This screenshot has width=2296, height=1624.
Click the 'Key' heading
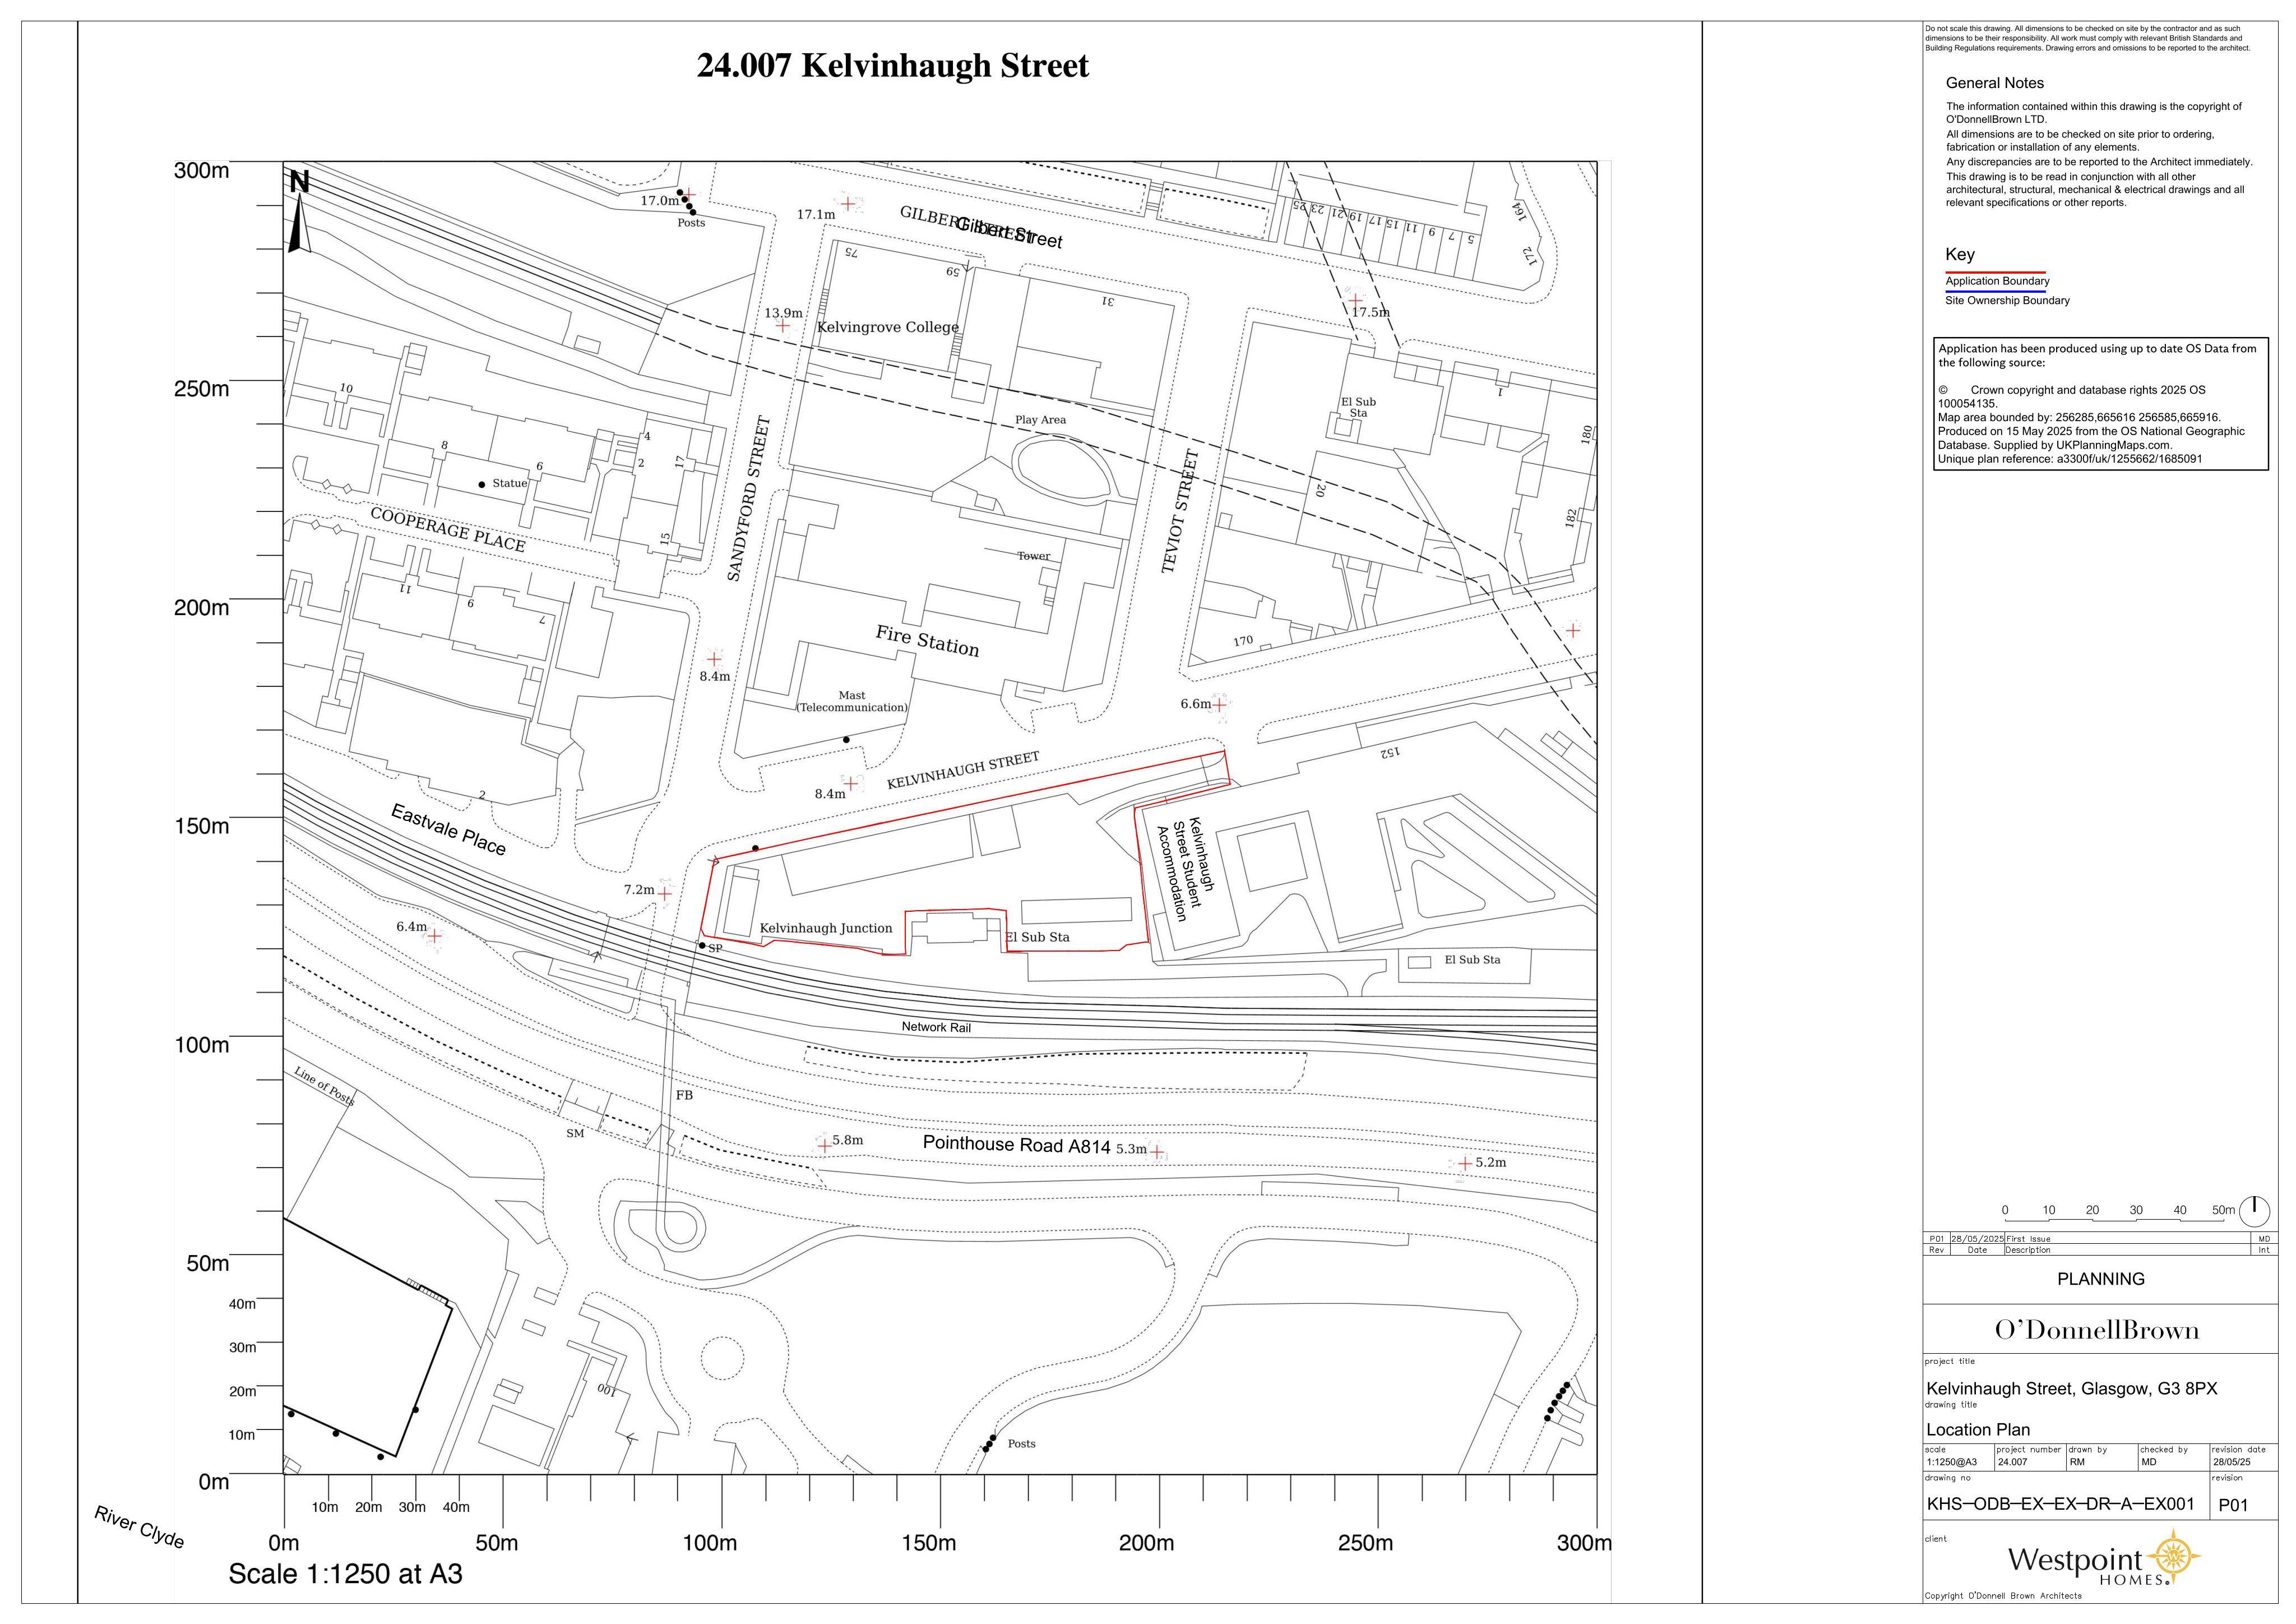(1960, 254)
